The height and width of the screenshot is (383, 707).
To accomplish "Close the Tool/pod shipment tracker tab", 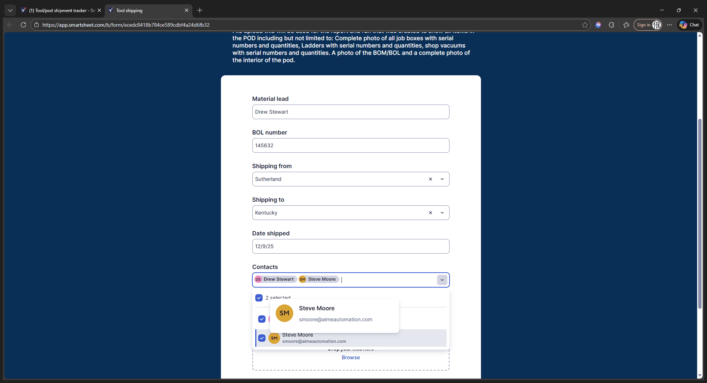I will coord(99,10).
